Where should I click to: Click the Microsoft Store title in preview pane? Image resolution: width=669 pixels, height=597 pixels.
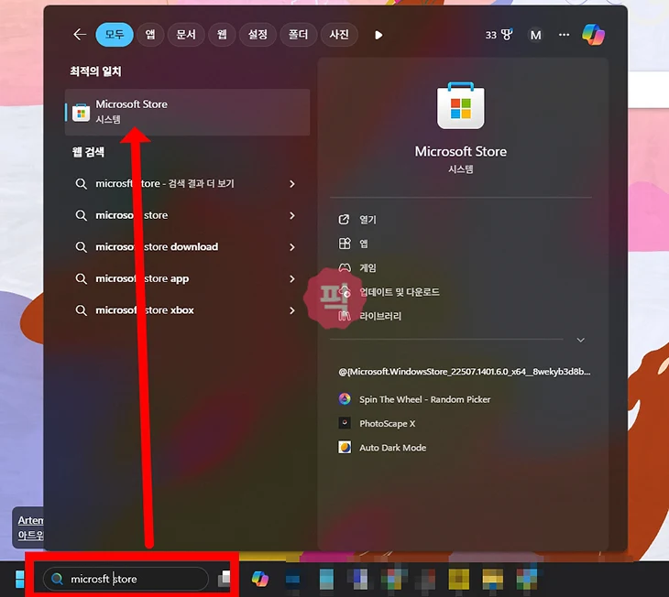point(461,151)
